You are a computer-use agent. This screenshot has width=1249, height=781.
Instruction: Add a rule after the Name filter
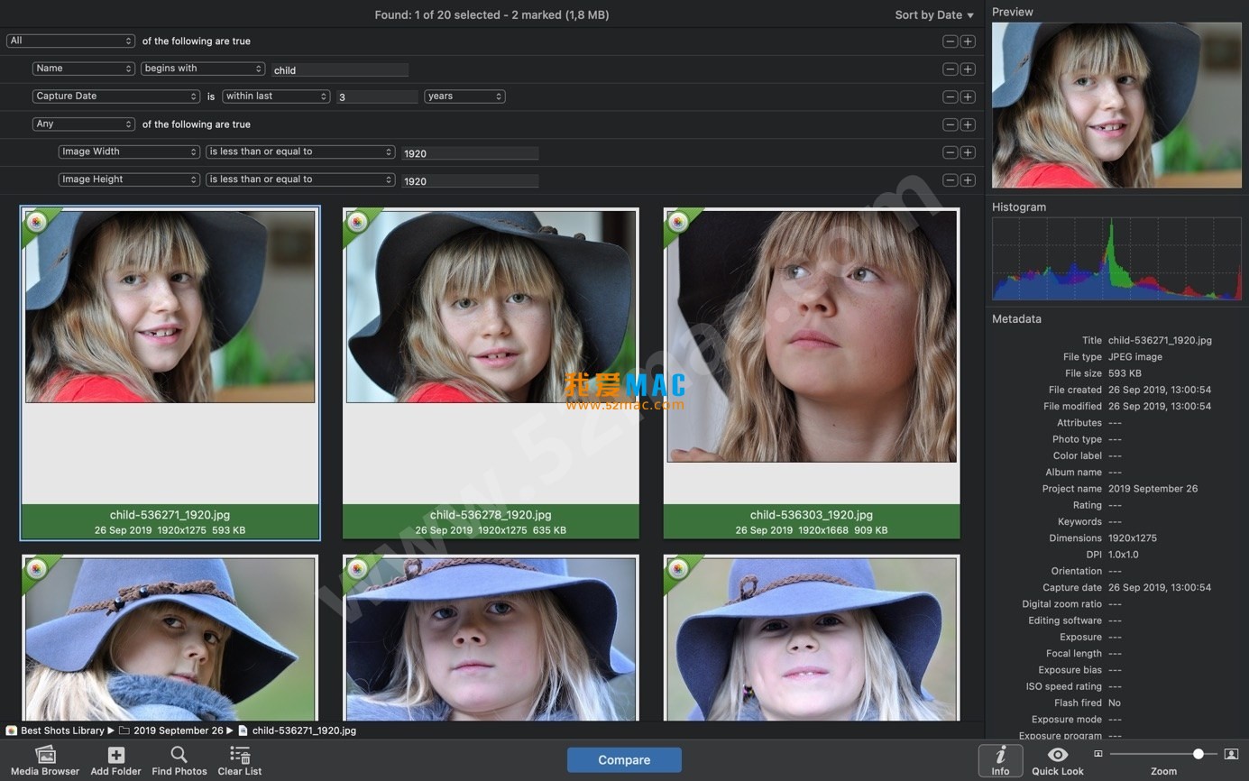[968, 69]
